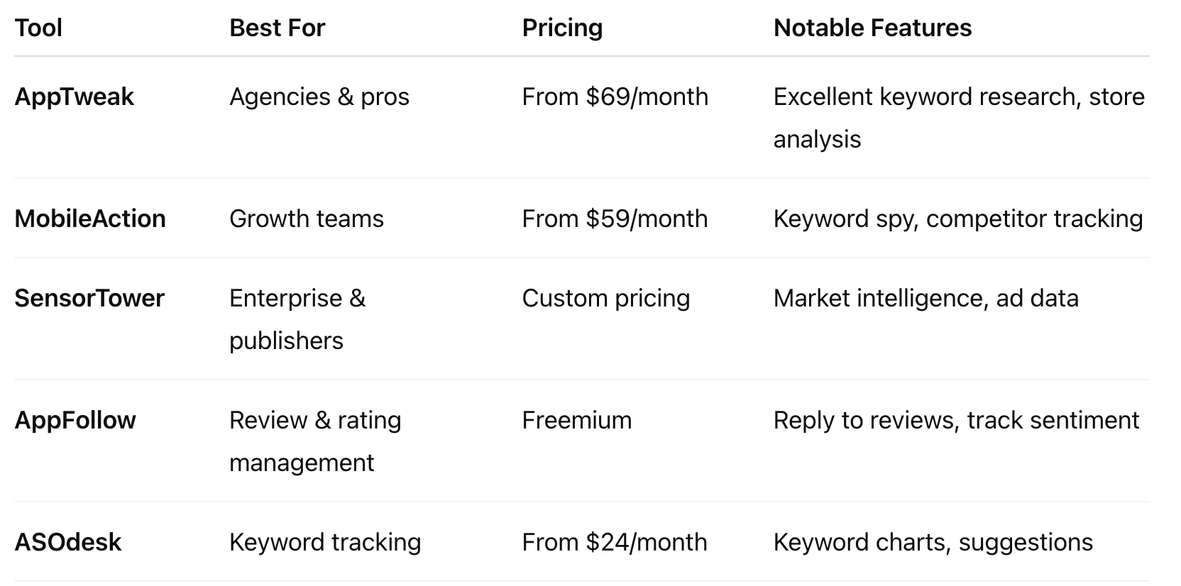Click the Market intelligence, ad data cell
The width and height of the screenshot is (1181, 586).
(x=925, y=298)
